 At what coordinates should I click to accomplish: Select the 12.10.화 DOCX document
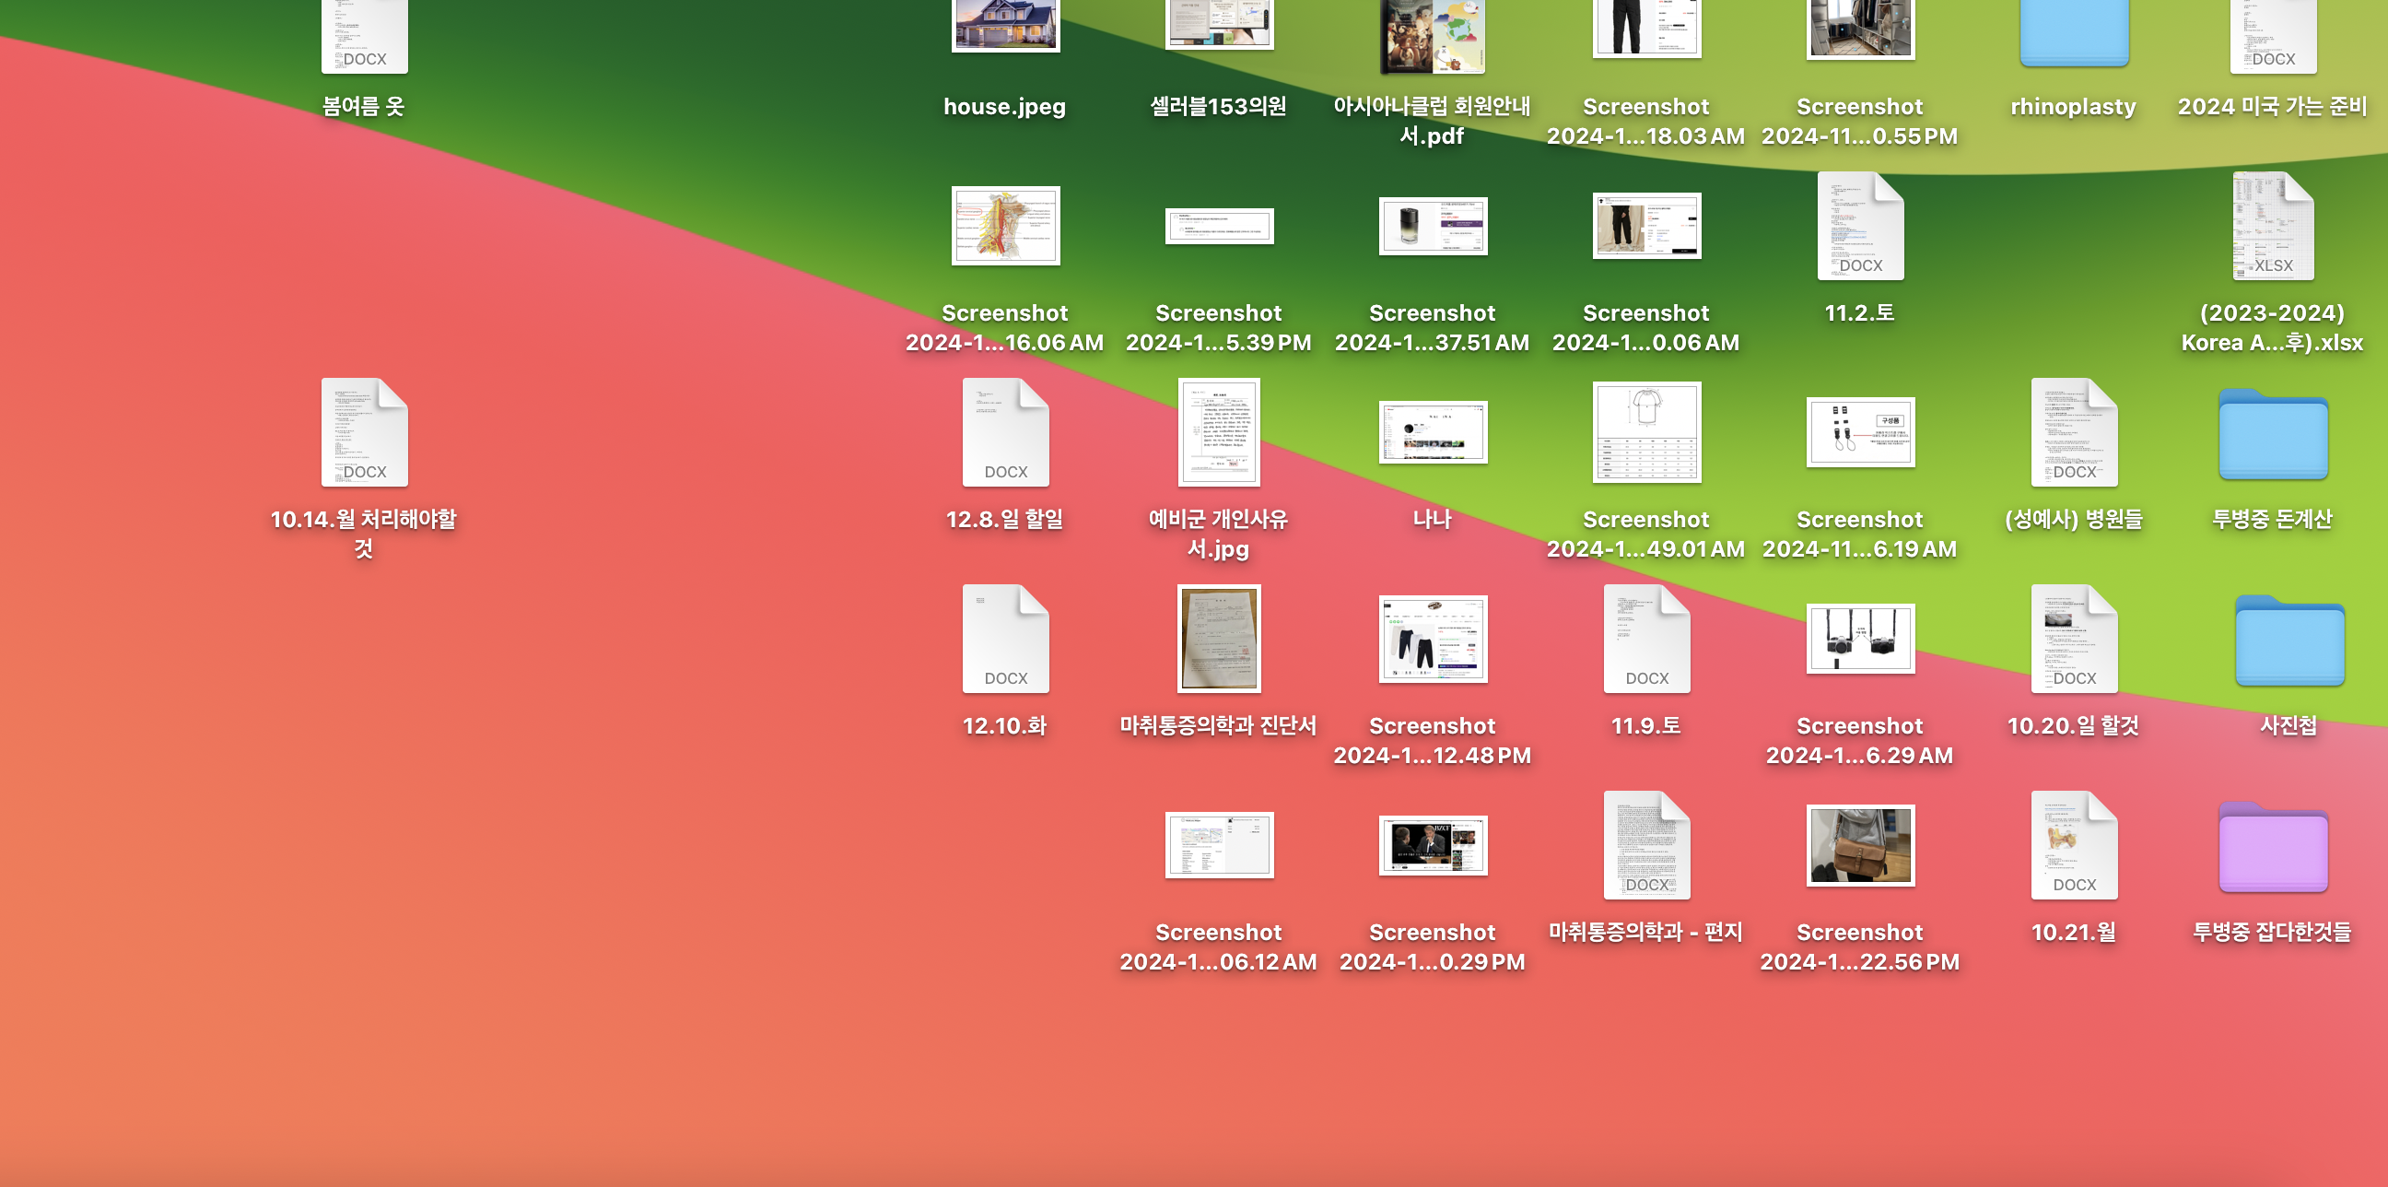pyautogui.click(x=1005, y=640)
